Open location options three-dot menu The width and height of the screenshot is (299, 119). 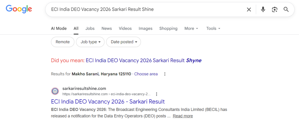165,74
